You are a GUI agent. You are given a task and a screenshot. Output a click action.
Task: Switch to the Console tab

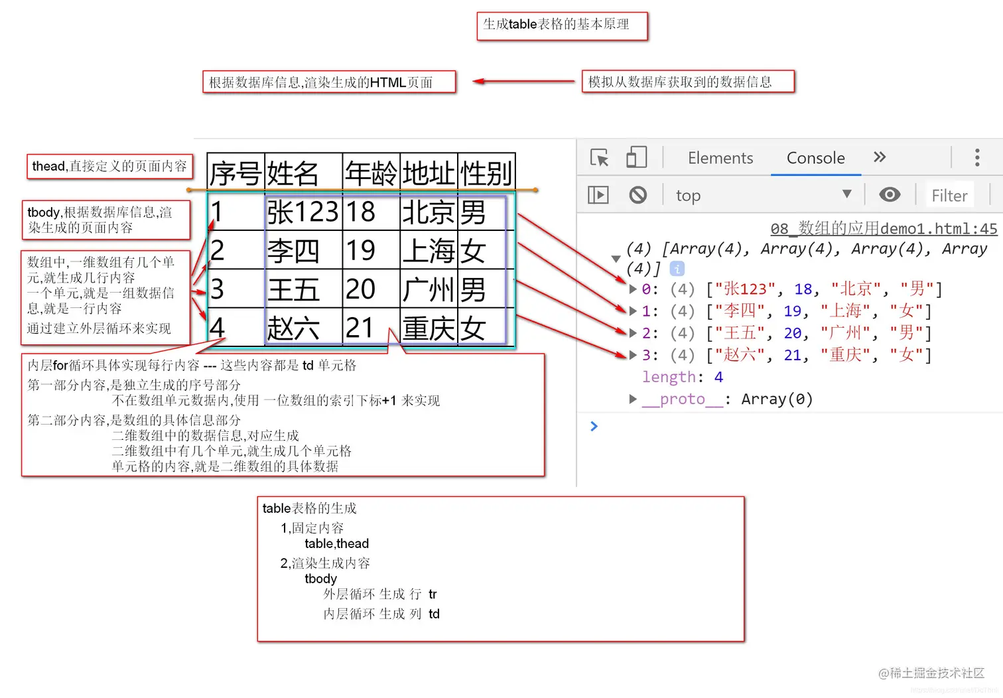815,158
